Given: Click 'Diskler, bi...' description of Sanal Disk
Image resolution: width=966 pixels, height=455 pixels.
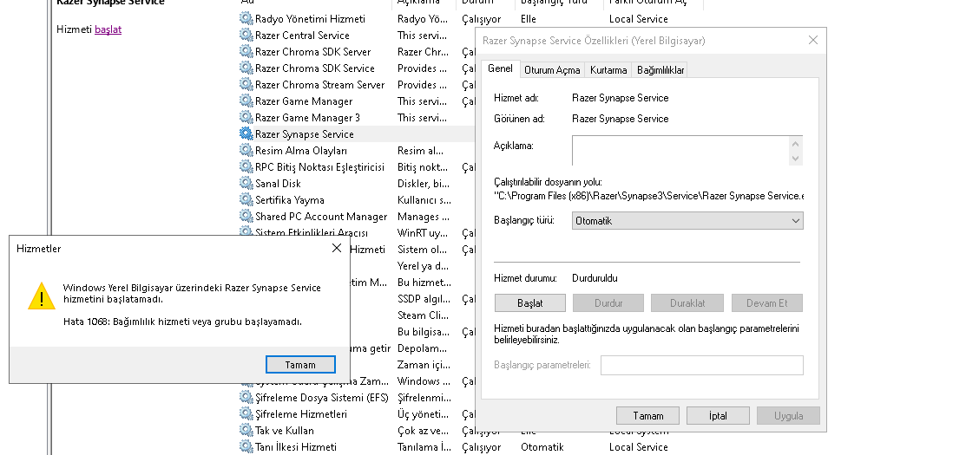Looking at the screenshot, I should tap(424, 183).
